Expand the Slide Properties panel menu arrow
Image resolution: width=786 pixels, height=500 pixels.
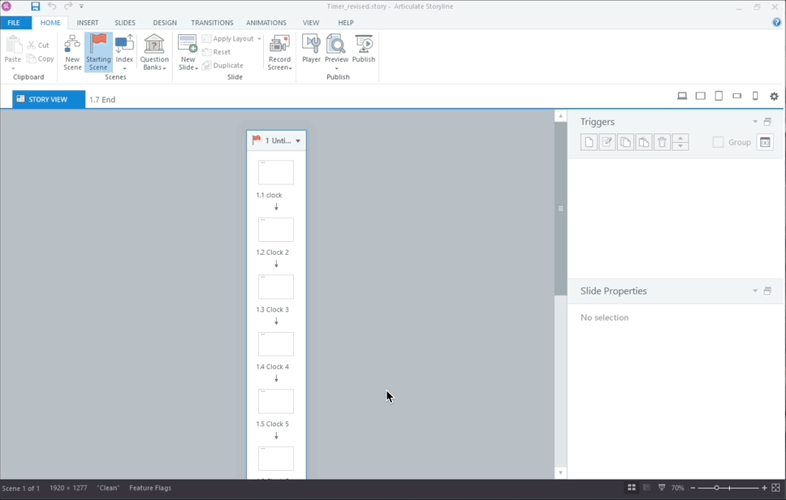[x=755, y=291]
